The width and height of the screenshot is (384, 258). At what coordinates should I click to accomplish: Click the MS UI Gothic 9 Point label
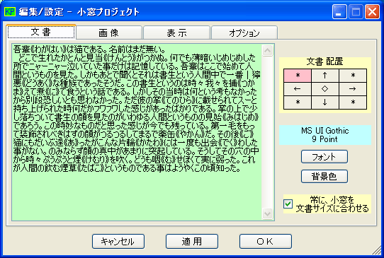click(x=325, y=135)
